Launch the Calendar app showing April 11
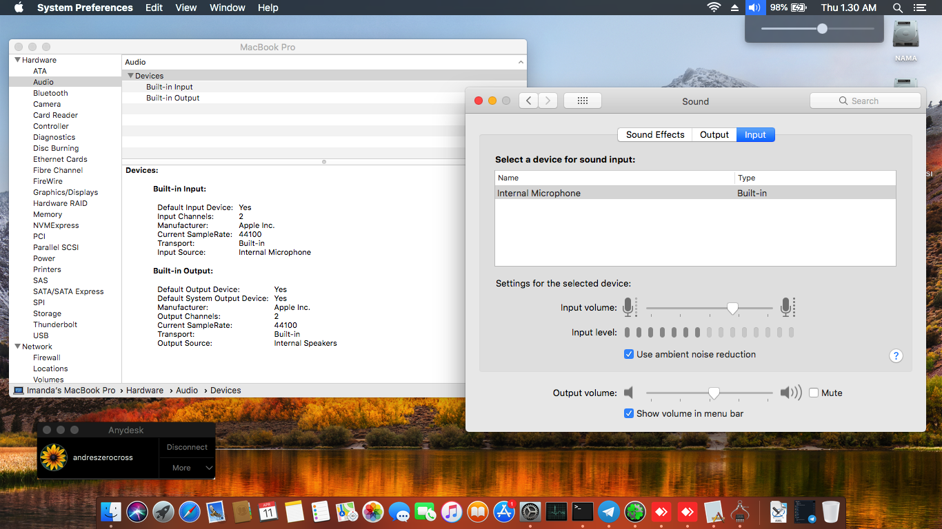Image resolution: width=942 pixels, height=529 pixels. [x=268, y=512]
